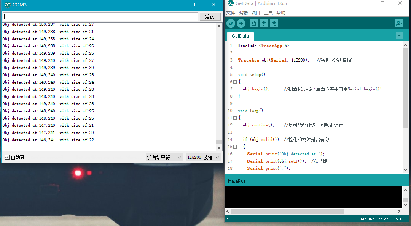This screenshot has width=411, height=226.
Task: Open the 文件 menu
Action: tap(231, 13)
